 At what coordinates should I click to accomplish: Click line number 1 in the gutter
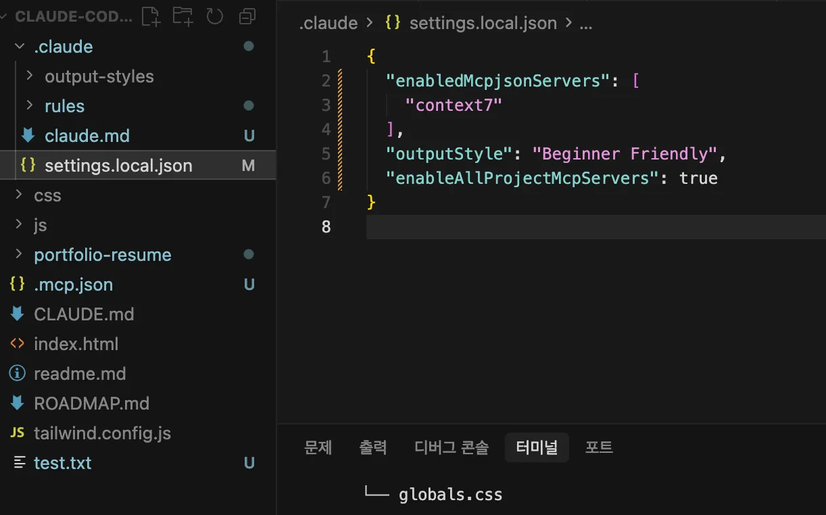point(326,56)
